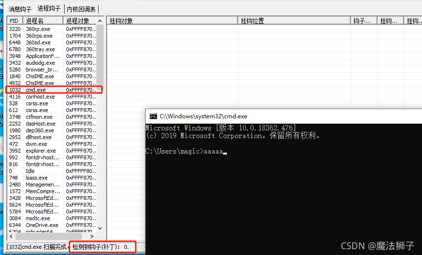Select the ApplicationF... process with PID 3948

(x=52, y=56)
